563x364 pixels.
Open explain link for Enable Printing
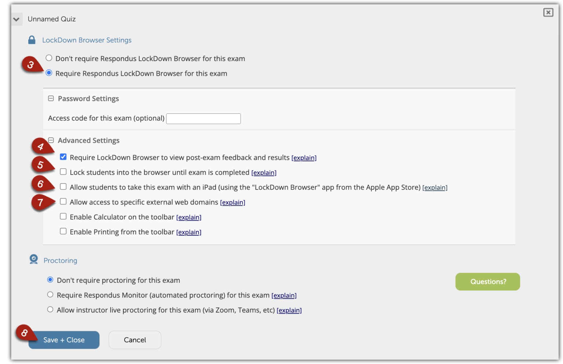click(189, 232)
